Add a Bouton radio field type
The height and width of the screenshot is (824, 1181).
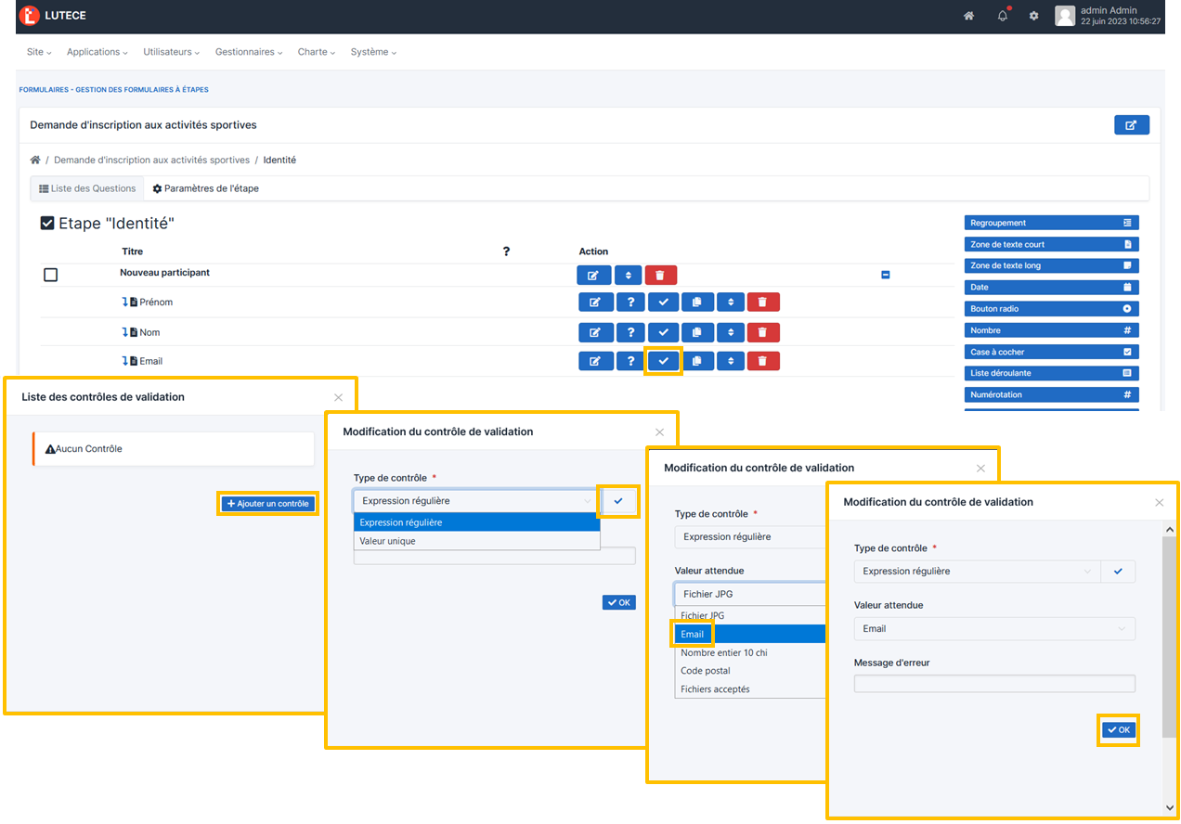[x=1051, y=308]
